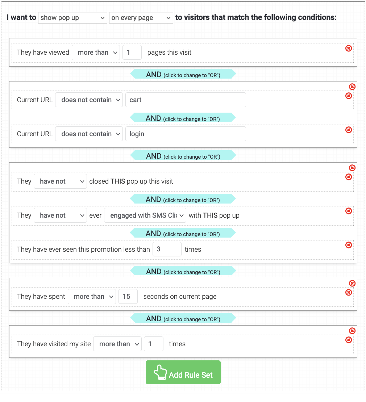Change first AND between rule sets to OR
This screenshot has width=366, height=402.
(x=183, y=74)
